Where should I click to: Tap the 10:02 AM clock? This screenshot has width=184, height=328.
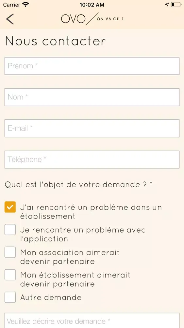tap(92, 5)
